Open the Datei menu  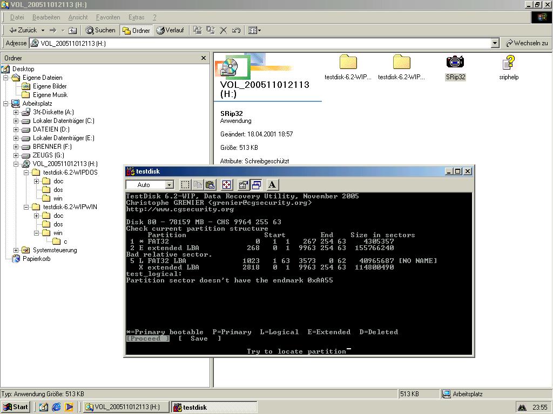[17, 17]
